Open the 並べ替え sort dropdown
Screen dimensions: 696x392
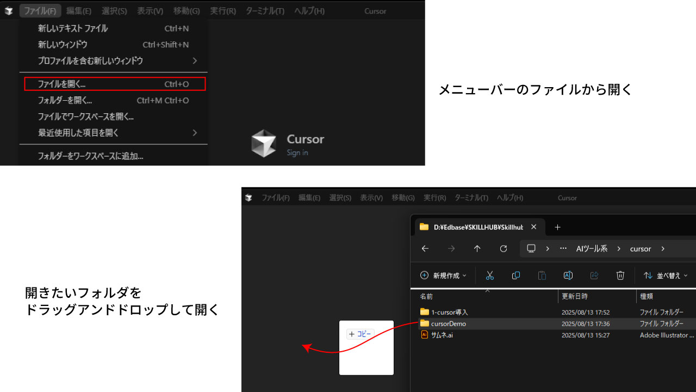coord(666,275)
